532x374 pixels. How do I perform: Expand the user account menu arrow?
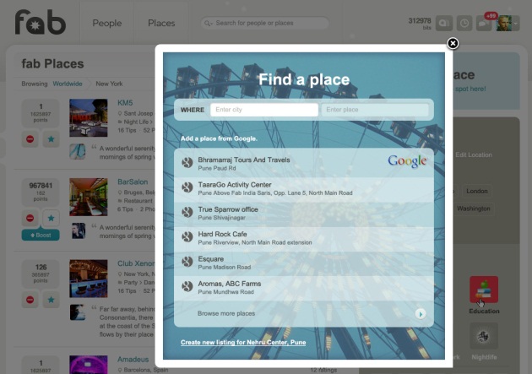516,24
